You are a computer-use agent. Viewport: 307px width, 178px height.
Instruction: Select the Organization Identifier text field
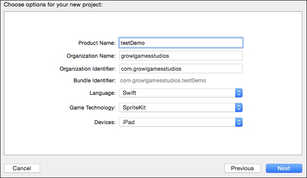[181, 69]
